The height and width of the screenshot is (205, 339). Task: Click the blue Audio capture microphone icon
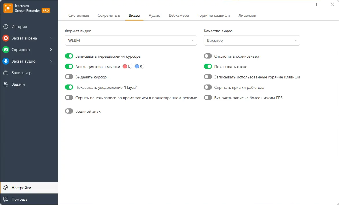pos(6,61)
